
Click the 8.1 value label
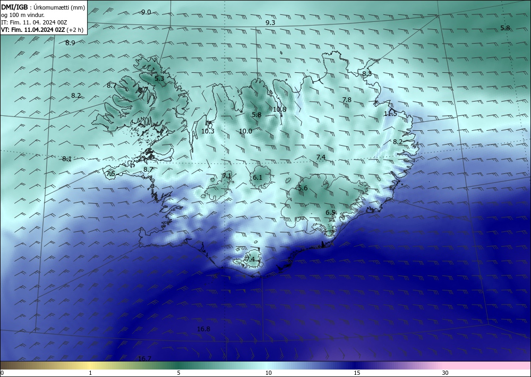coord(67,158)
